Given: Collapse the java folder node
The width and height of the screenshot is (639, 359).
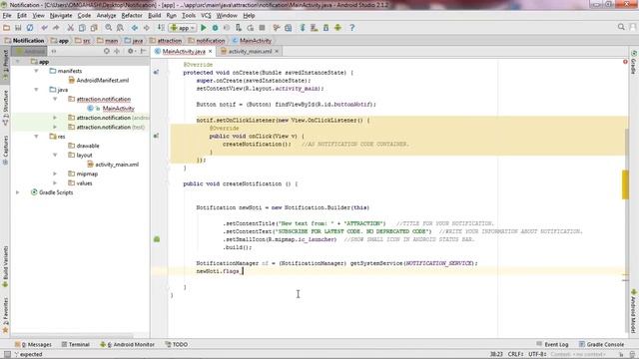Looking at the screenshot, I should pos(36,90).
